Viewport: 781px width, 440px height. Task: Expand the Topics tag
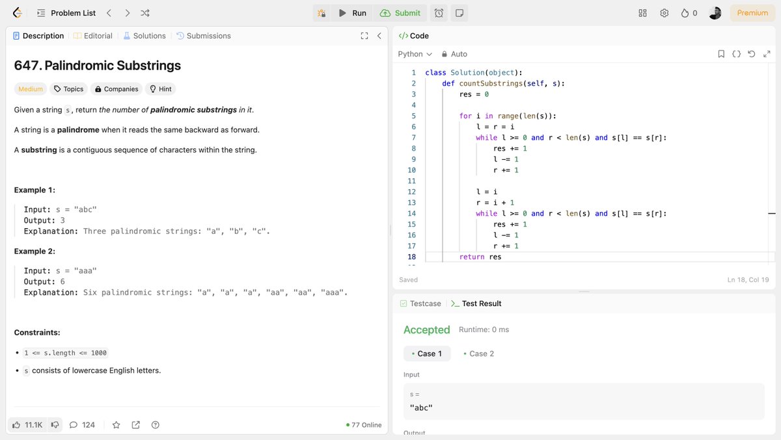coord(68,89)
